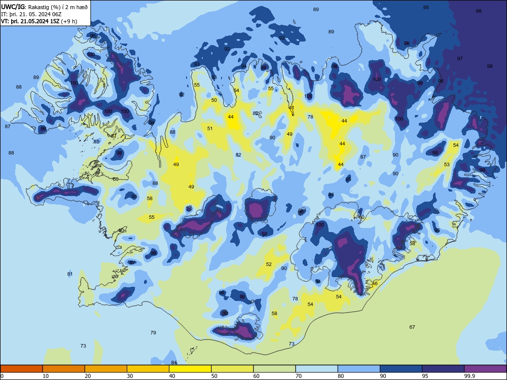Screen dimensions: 507x380
Task: Click the humidity value '46' on the southeast coast
Action: pyautogui.click(x=375, y=284)
